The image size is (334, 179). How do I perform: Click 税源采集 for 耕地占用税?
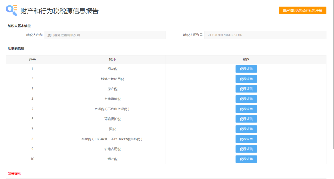tap(246, 149)
